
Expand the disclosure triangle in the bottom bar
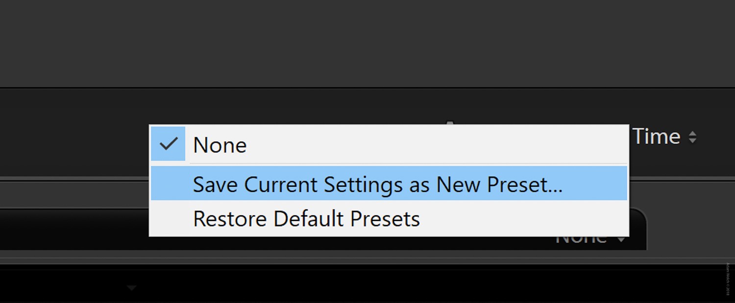point(130,287)
